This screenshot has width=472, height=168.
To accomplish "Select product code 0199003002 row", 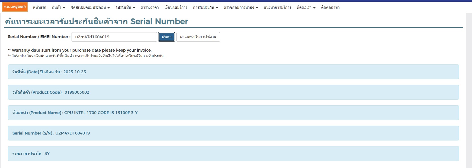I will (233, 92).
